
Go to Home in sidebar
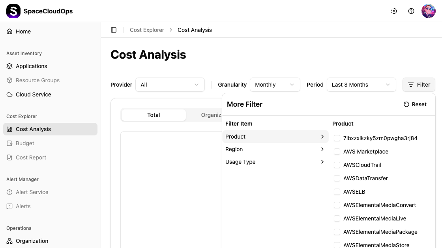tap(23, 31)
